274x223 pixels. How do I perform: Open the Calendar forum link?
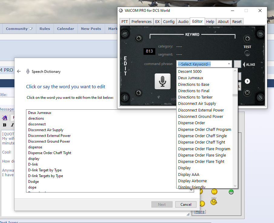click(65, 29)
